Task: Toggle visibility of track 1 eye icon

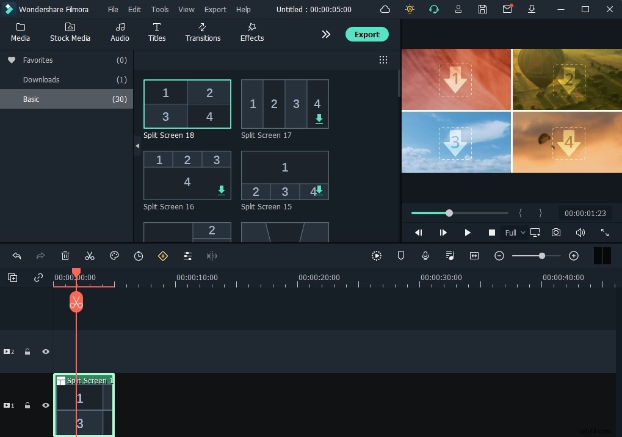Action: pyautogui.click(x=45, y=405)
